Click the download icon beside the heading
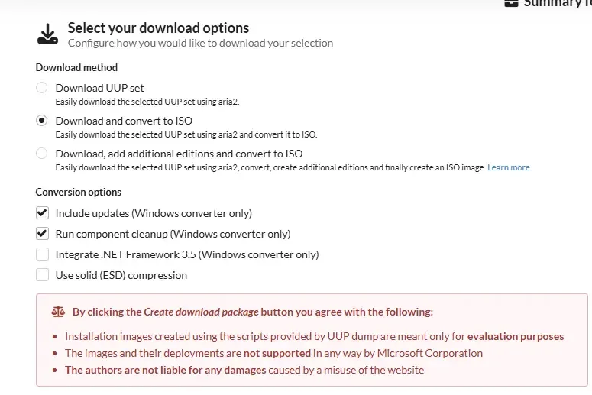Image resolution: width=592 pixels, height=395 pixels. tap(47, 34)
